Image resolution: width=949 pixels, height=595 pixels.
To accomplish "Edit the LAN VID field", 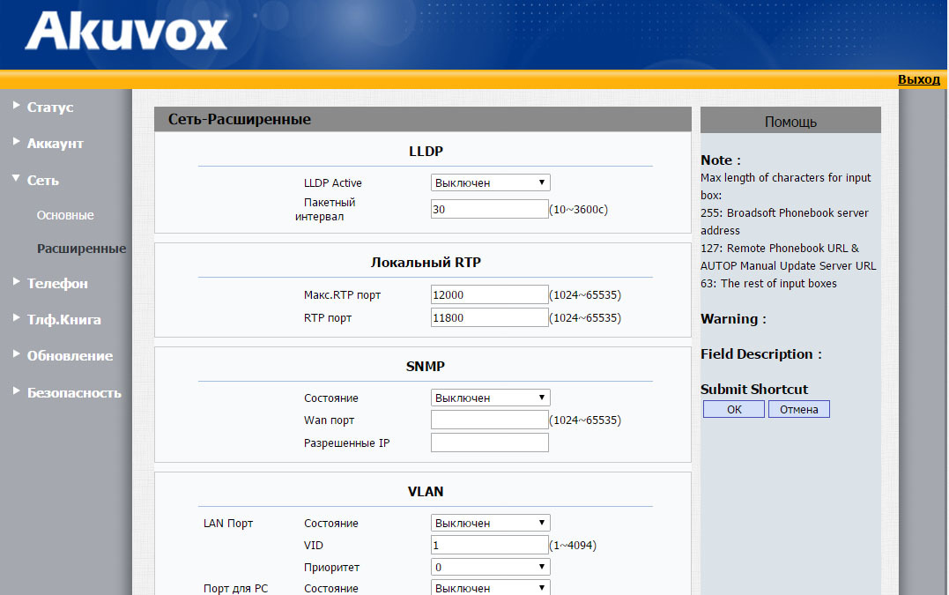I will (x=490, y=546).
